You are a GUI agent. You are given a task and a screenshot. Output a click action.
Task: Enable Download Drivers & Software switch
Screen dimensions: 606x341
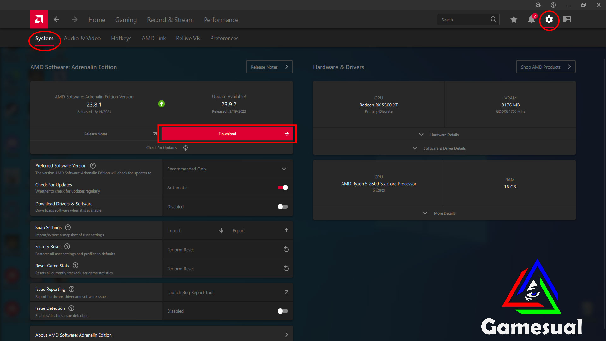(283, 207)
